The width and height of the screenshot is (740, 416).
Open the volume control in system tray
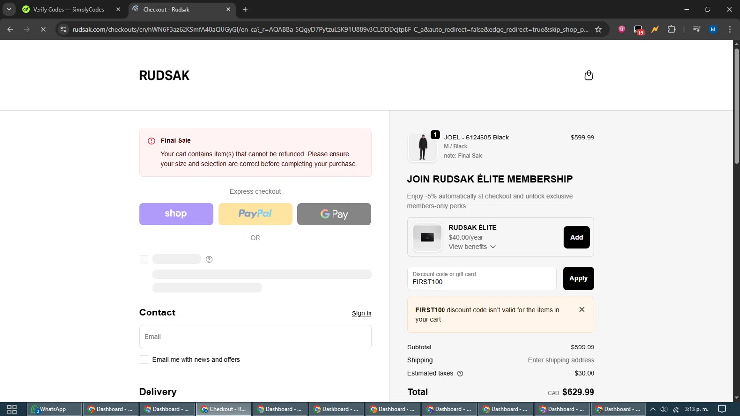(664, 409)
